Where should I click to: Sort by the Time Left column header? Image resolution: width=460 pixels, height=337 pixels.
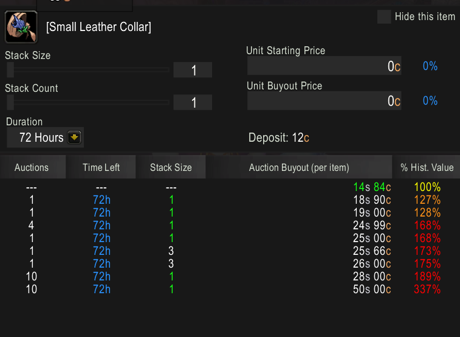101,167
